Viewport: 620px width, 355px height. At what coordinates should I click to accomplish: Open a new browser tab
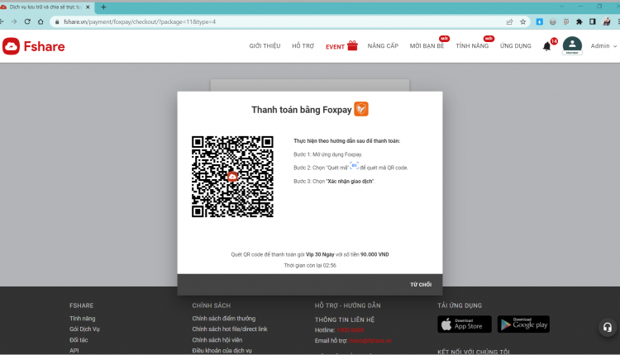click(x=103, y=7)
